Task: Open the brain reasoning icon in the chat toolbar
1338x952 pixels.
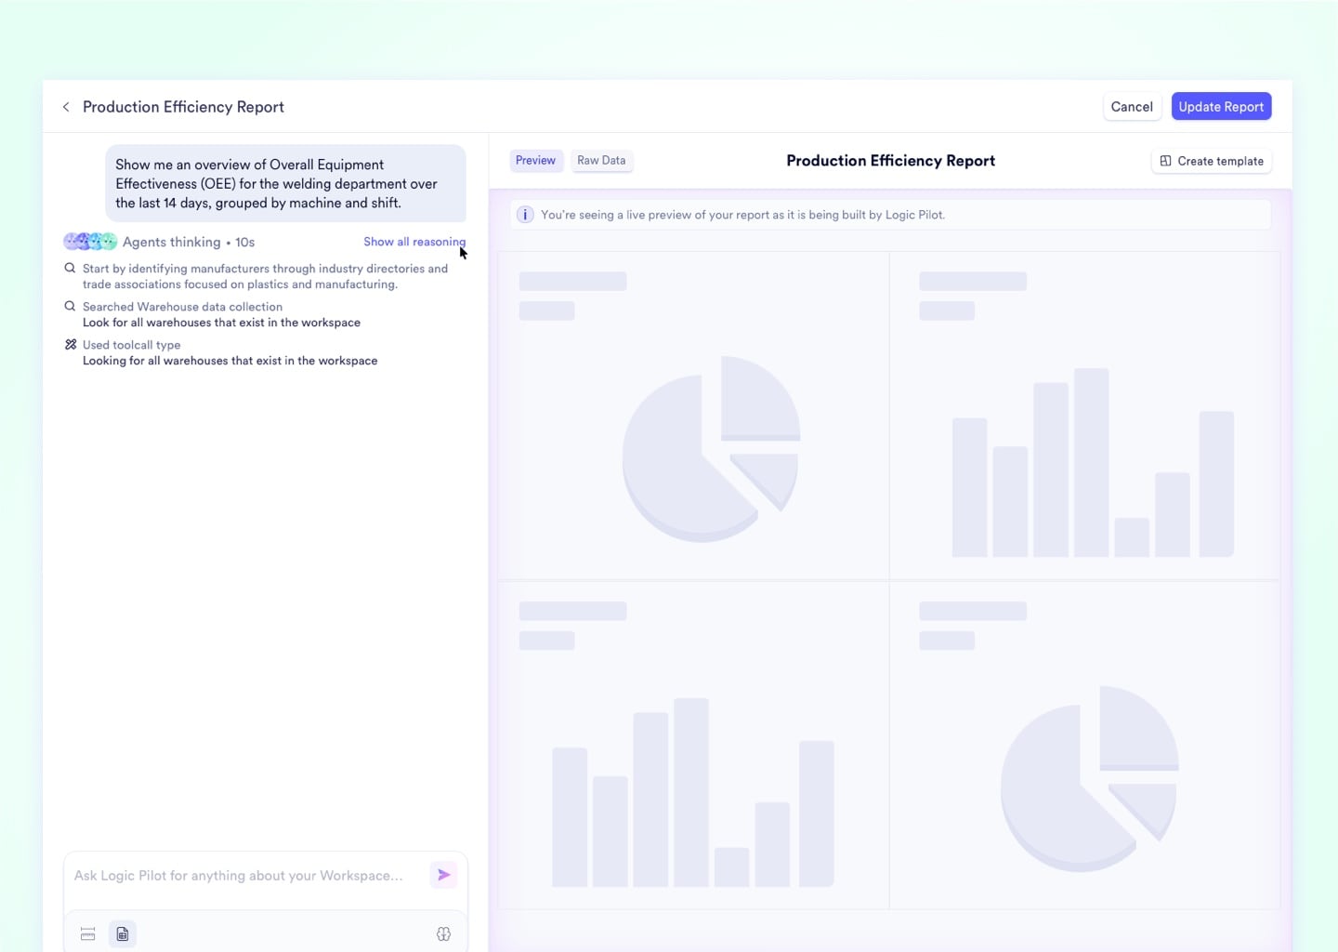Action: pyautogui.click(x=443, y=933)
